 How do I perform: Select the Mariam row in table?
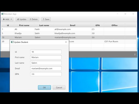click(x=69, y=37)
